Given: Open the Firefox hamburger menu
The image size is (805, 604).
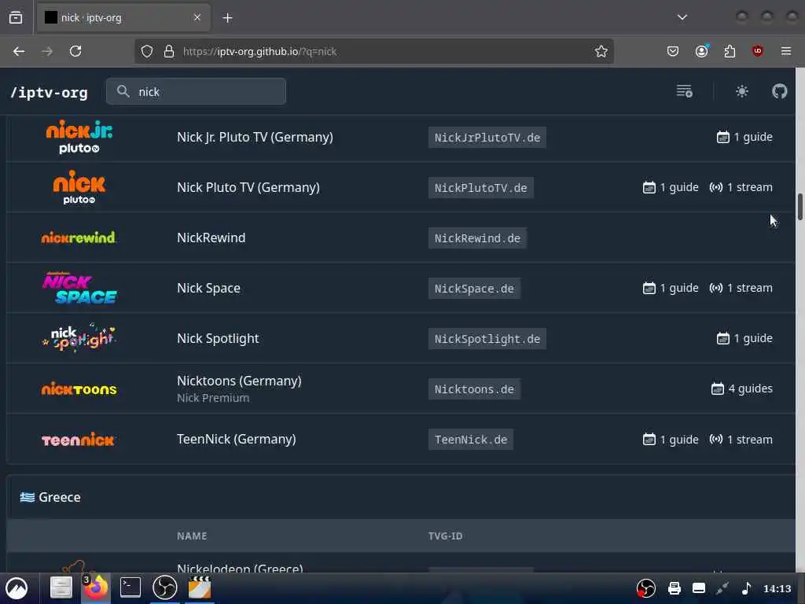Looking at the screenshot, I should pos(786,51).
